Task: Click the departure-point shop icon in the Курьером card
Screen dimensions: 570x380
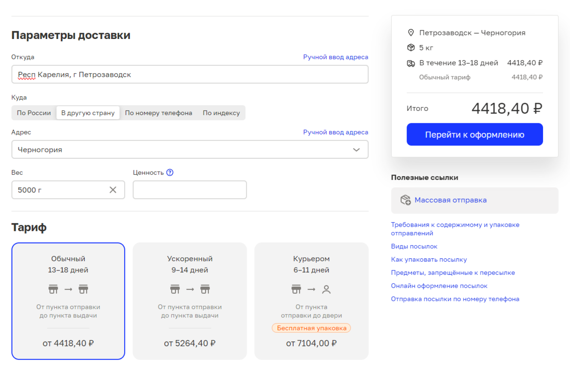Action: [x=296, y=289]
